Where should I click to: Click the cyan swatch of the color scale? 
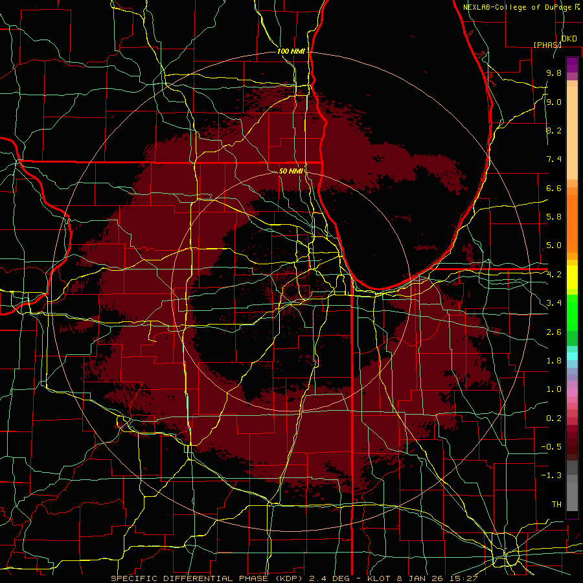572,356
